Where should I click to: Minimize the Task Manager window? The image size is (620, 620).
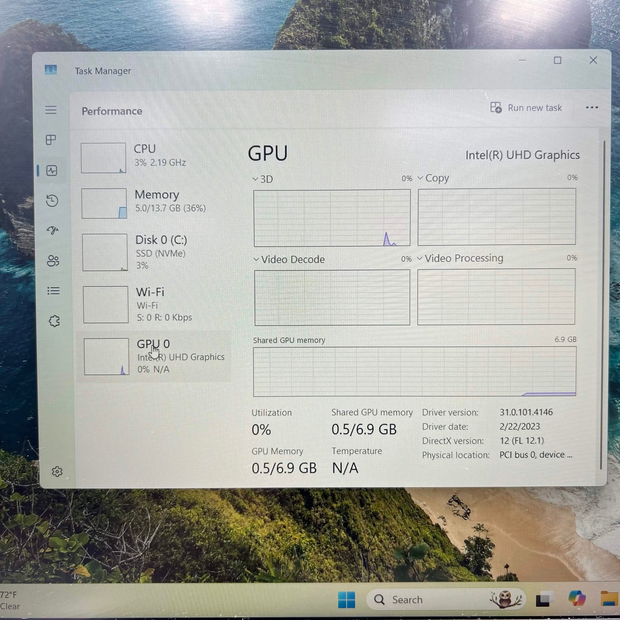(523, 60)
